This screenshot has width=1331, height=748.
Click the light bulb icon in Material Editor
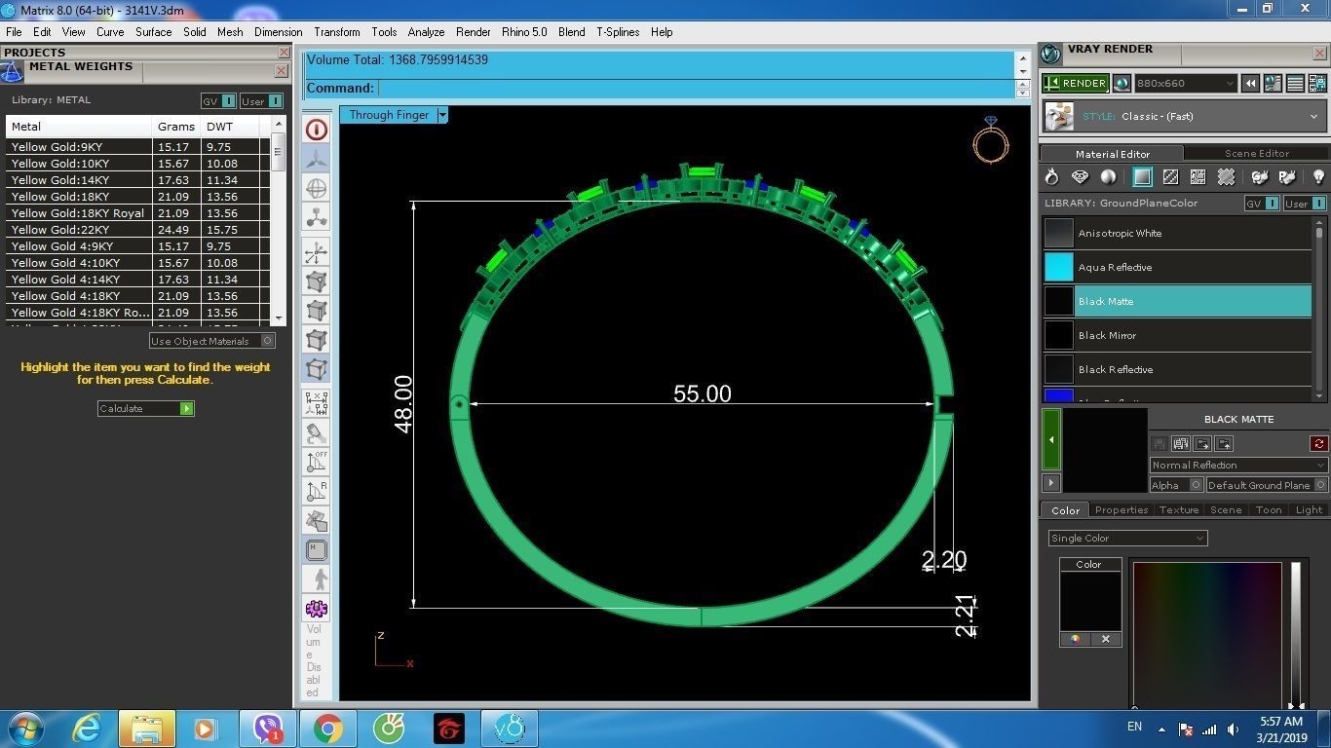click(x=1318, y=177)
